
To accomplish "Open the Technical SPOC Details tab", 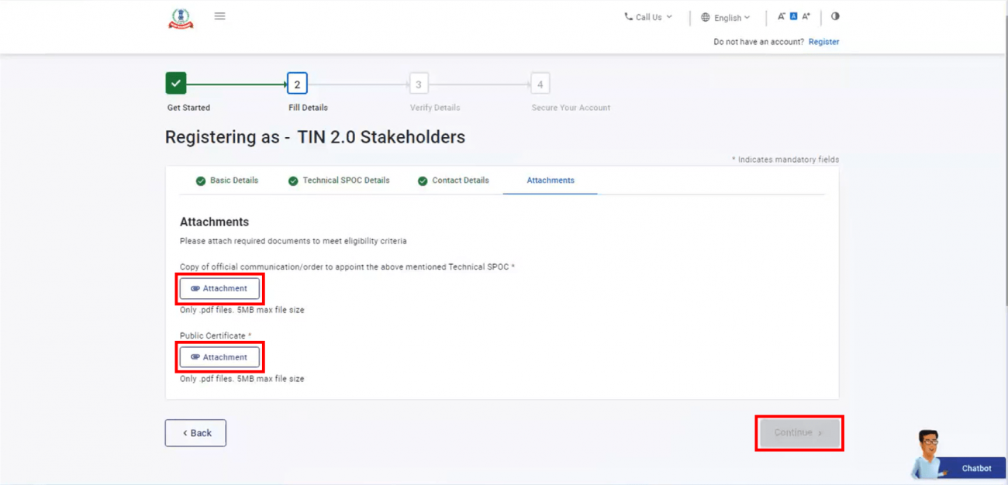I will coord(339,181).
